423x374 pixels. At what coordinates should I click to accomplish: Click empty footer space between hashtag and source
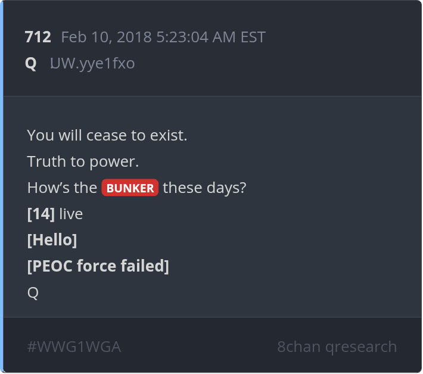[197, 347]
